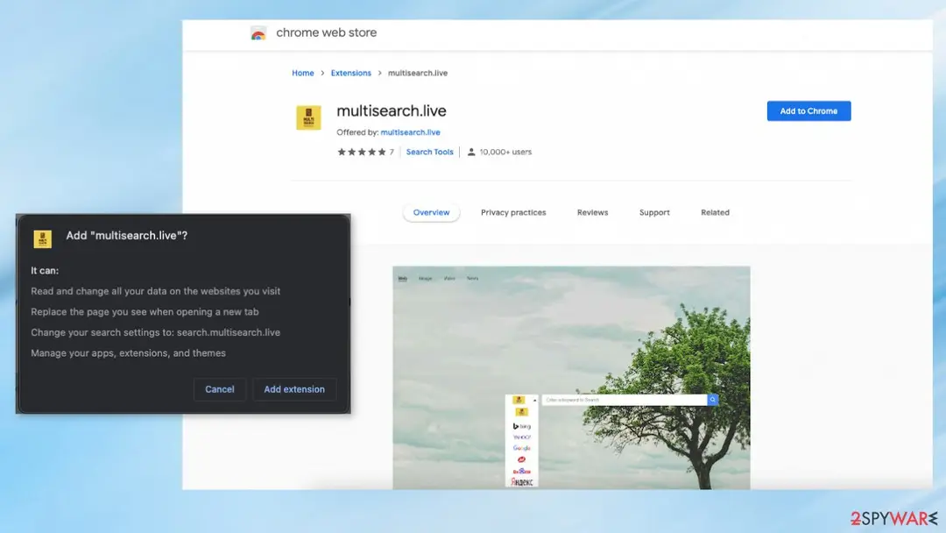Click the multisearch icon in the Add dialog

(x=42, y=239)
